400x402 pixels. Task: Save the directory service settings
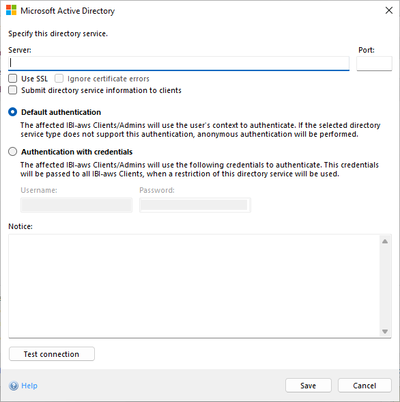coord(308,386)
